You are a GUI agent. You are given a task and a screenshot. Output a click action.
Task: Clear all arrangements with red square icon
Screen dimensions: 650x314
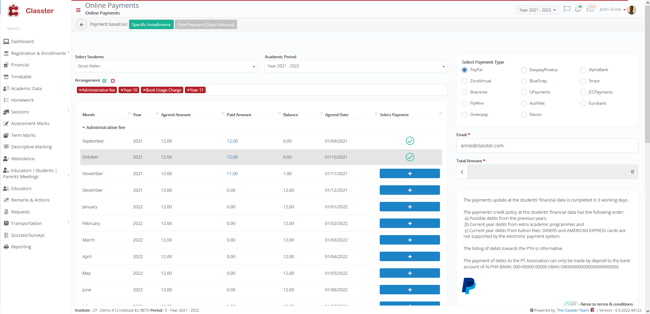point(113,81)
